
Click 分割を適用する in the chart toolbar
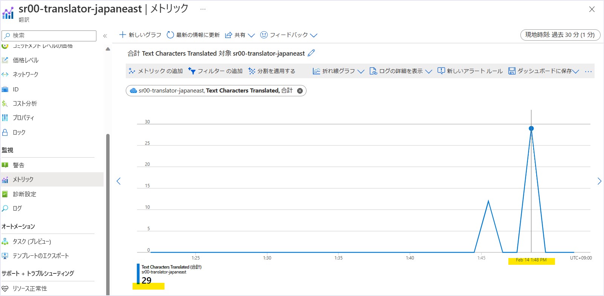[272, 71]
